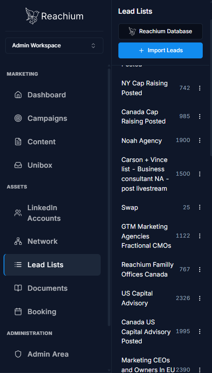Select the Canada Cap Raising Posted list

144,116
